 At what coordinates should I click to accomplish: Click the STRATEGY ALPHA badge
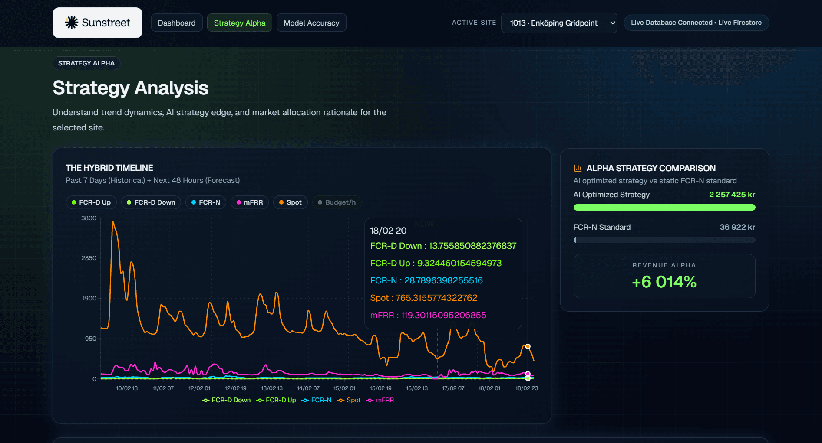[86, 63]
